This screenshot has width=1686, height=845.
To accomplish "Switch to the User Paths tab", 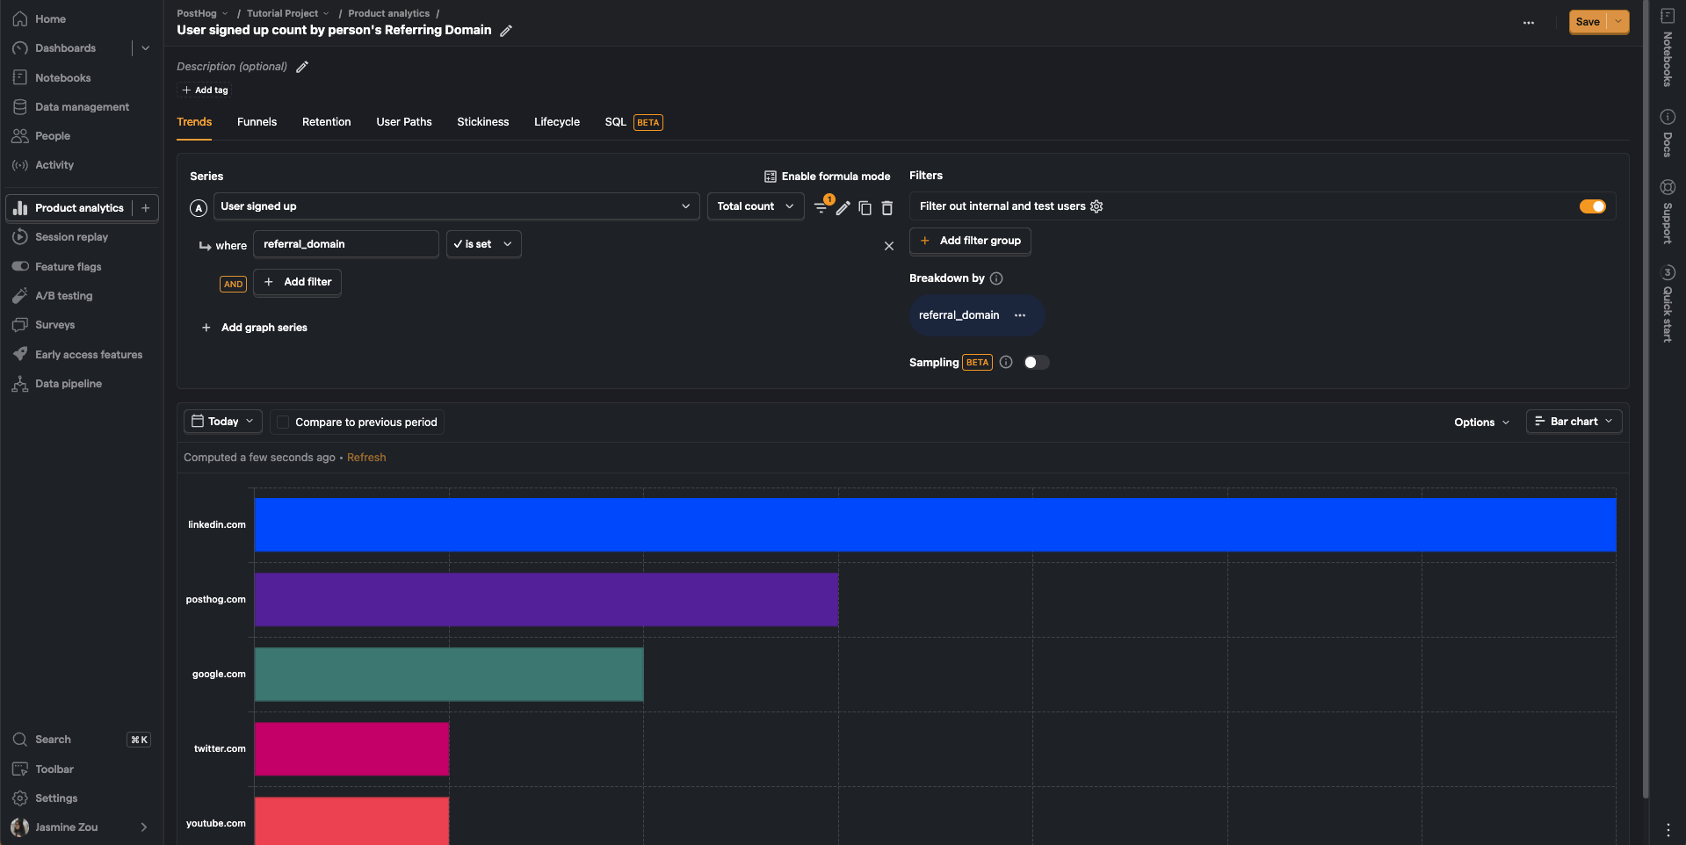I will (404, 122).
